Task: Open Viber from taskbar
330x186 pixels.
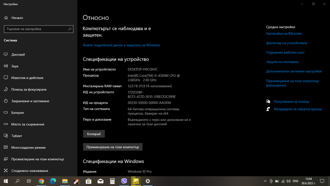Action: 124,181
